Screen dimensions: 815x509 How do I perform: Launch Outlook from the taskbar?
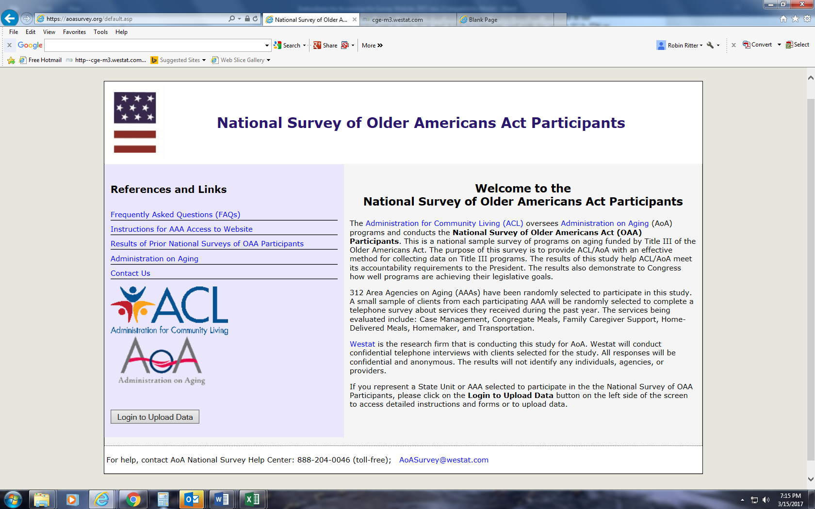point(192,499)
